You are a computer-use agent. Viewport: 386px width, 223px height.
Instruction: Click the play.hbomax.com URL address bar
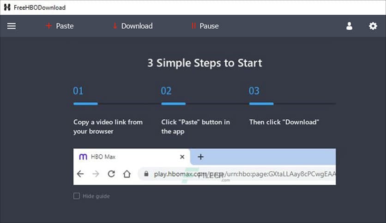(237, 174)
